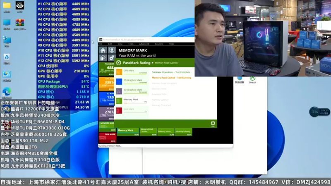Open the Baseline menu

pos(159,44)
